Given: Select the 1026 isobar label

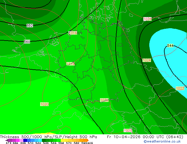Looking at the screenshot, I should (147, 19).
